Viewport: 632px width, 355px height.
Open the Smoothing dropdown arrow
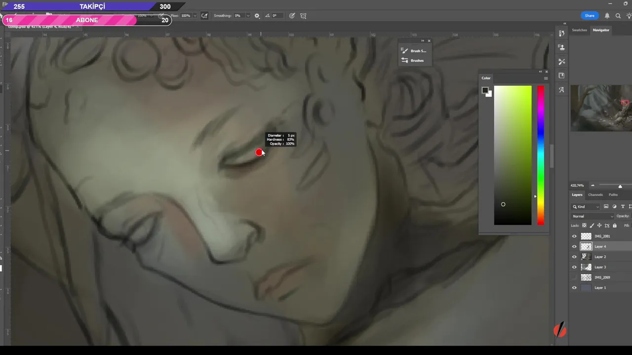248,16
